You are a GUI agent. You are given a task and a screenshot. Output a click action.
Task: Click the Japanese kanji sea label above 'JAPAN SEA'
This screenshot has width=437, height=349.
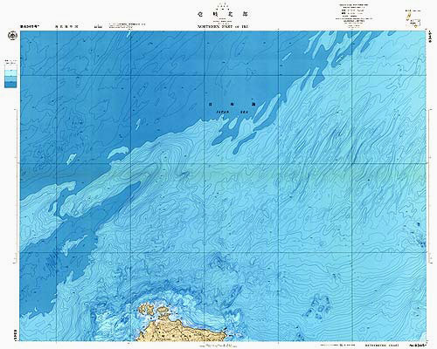(232, 104)
